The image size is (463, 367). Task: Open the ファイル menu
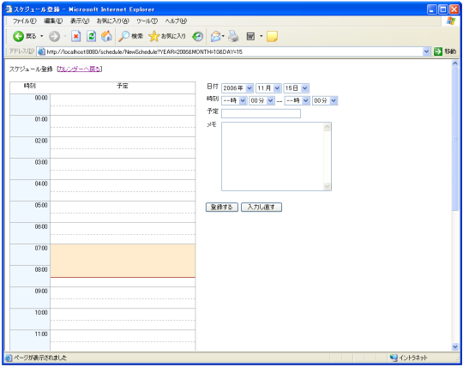click(x=25, y=21)
